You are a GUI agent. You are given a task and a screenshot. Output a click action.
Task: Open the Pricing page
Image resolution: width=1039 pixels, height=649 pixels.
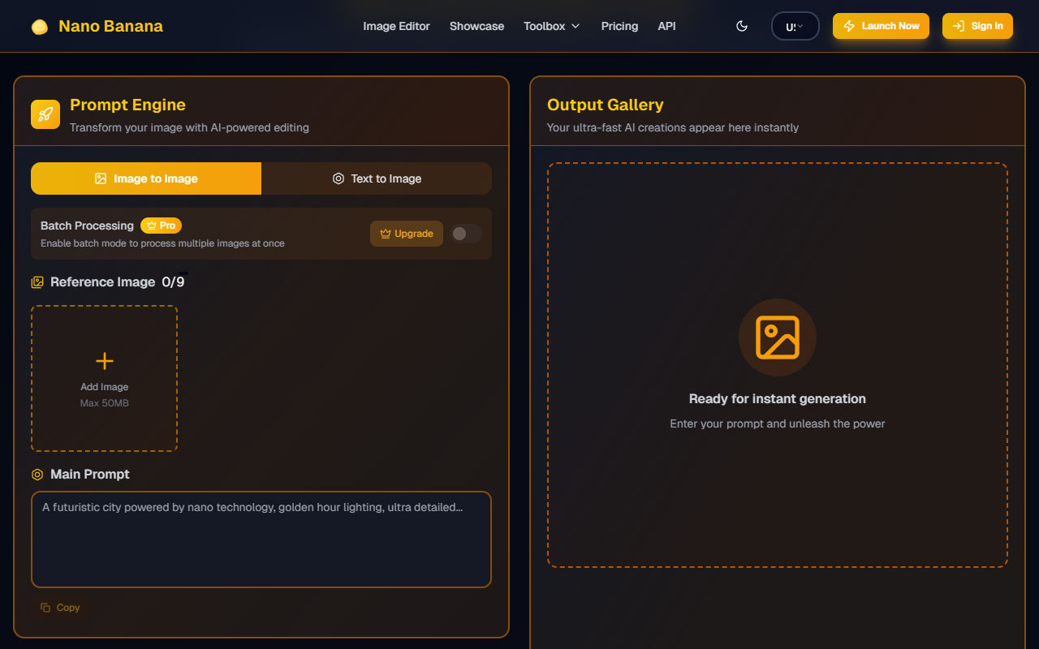tap(619, 26)
